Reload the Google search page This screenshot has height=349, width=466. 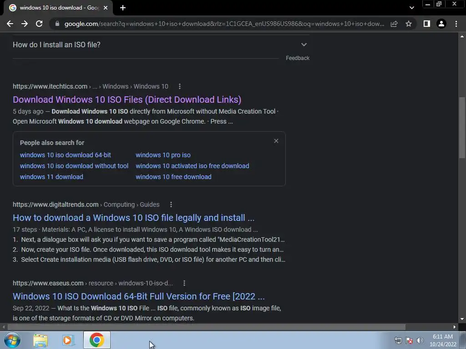pos(39,24)
